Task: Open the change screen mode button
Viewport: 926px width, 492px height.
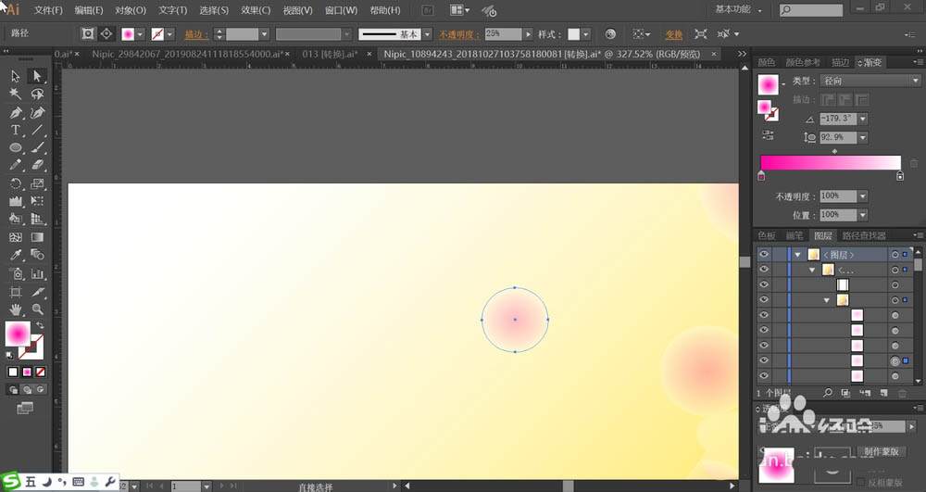Action: pyautogui.click(x=25, y=408)
